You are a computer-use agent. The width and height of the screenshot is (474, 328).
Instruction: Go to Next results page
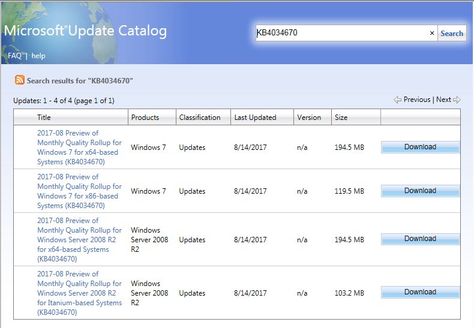pyautogui.click(x=443, y=100)
